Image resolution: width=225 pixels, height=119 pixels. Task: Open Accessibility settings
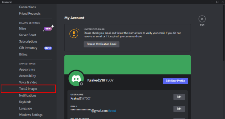(x=27, y=76)
